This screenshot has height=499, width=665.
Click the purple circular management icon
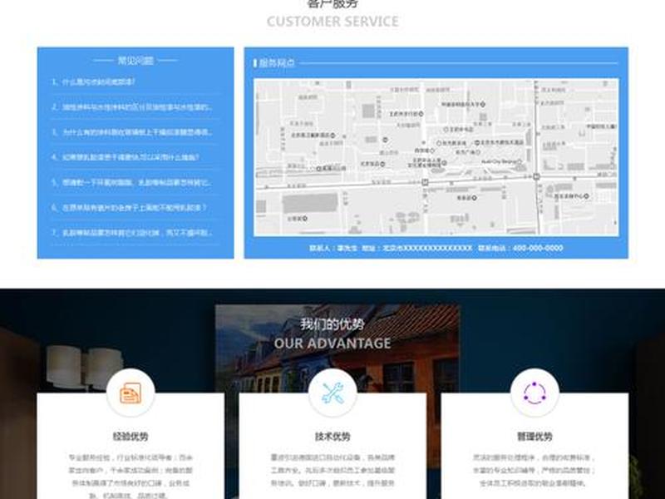pyautogui.click(x=534, y=393)
